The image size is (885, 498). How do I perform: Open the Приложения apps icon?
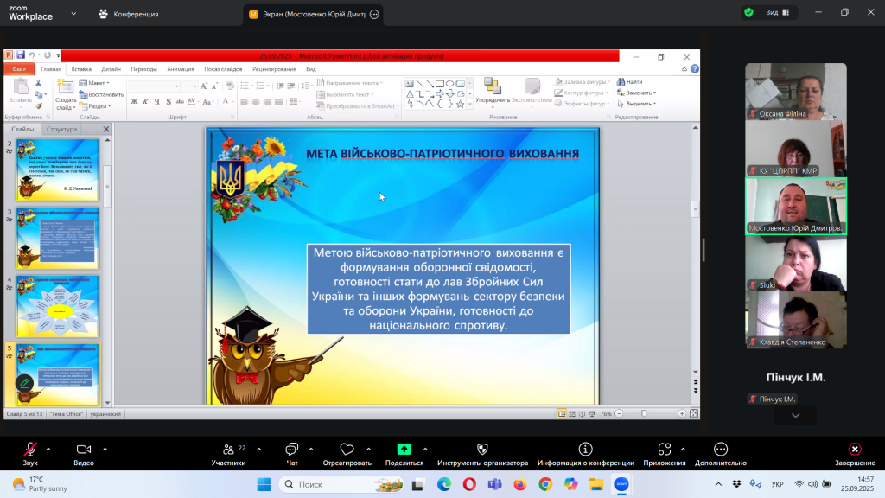(x=664, y=450)
